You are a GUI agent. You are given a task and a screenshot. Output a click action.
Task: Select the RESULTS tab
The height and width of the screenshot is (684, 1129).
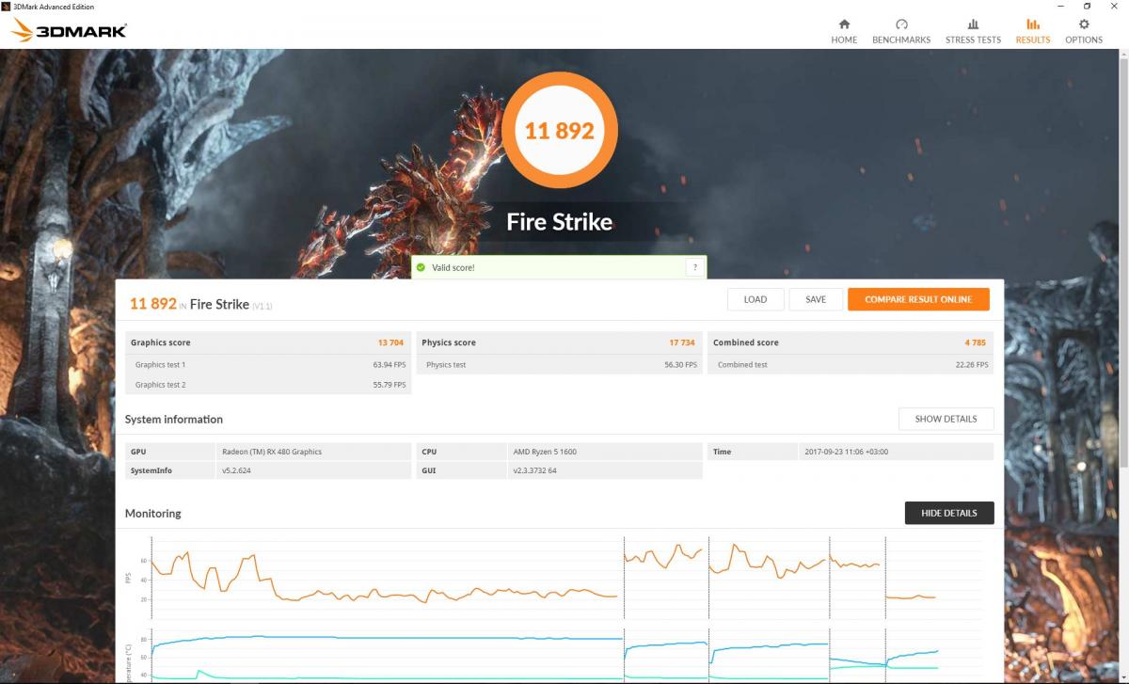[1033, 31]
